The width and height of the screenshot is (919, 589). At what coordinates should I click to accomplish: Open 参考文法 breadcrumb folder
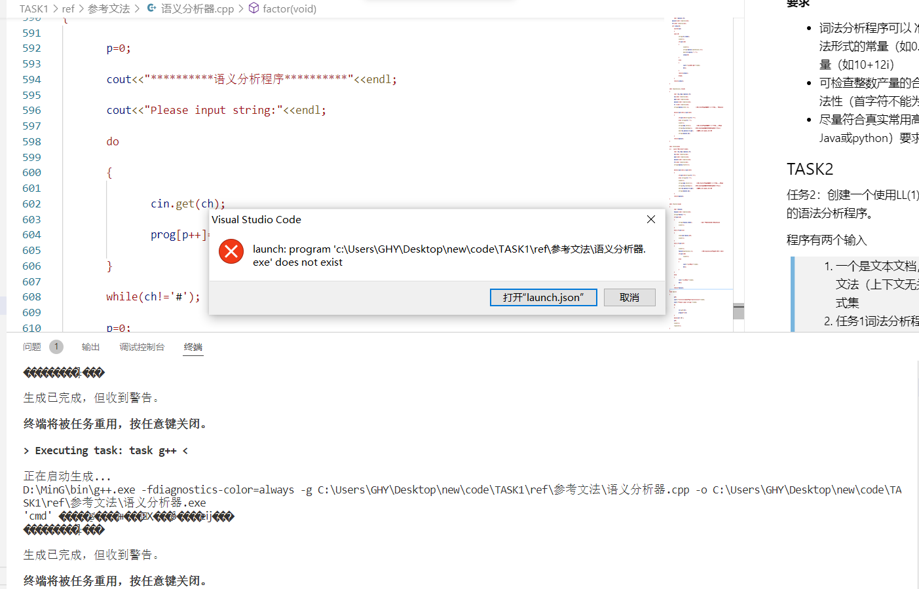(x=109, y=9)
